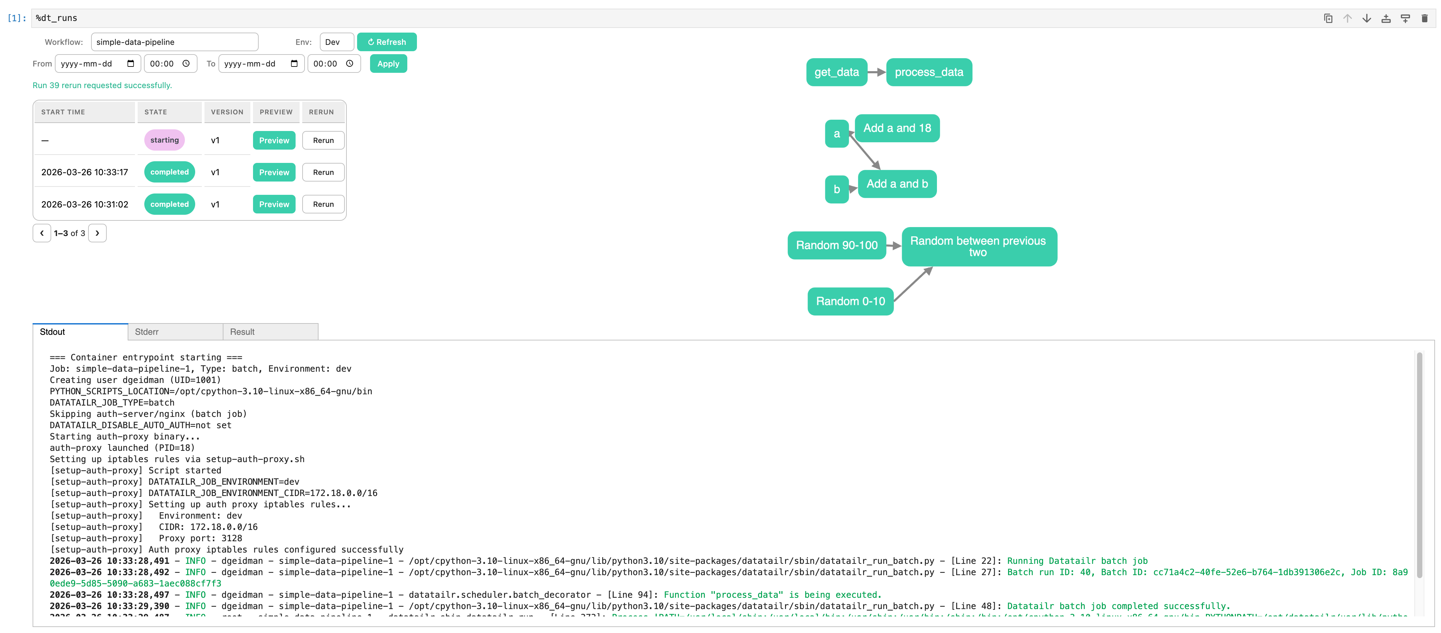
Task: Apply the date range filter
Action: coord(388,63)
